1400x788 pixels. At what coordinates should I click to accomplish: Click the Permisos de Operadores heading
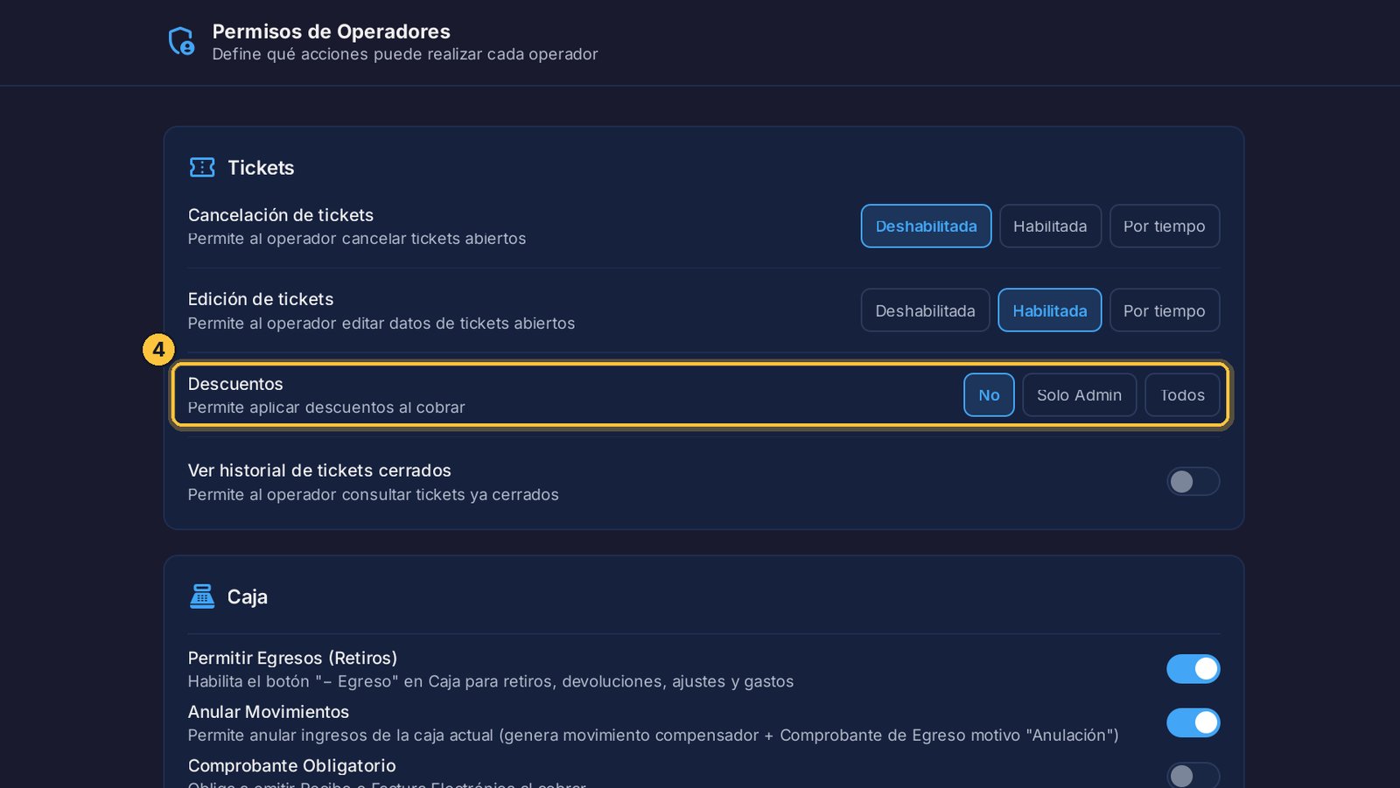tap(332, 31)
